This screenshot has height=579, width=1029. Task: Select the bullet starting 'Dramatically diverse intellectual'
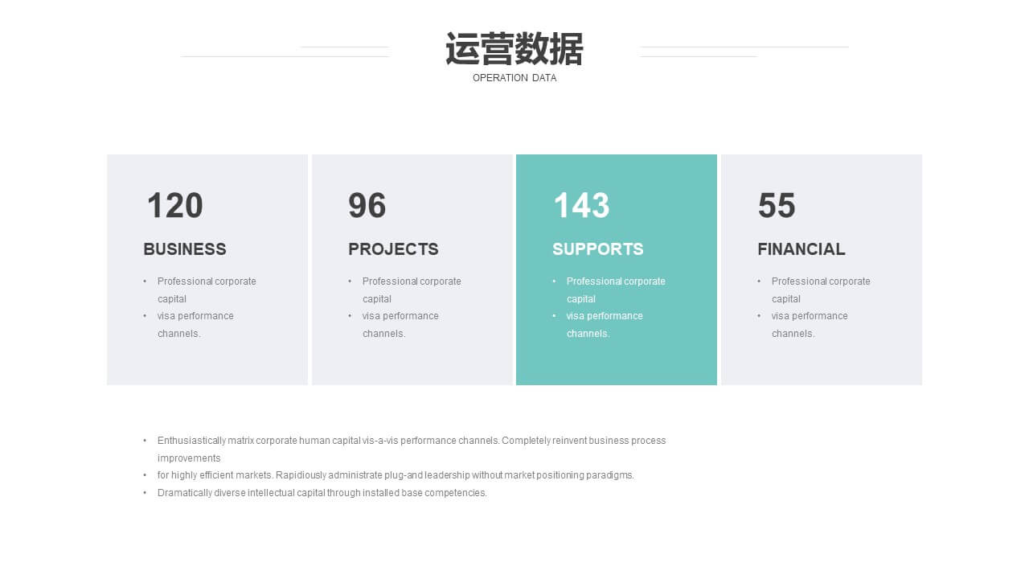322,493
